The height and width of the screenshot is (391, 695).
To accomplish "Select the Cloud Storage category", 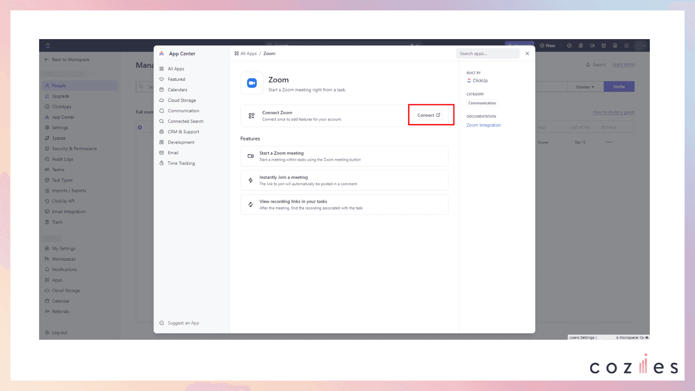I will coord(181,100).
